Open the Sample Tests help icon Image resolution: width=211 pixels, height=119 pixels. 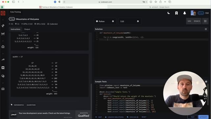[x=206, y=82]
